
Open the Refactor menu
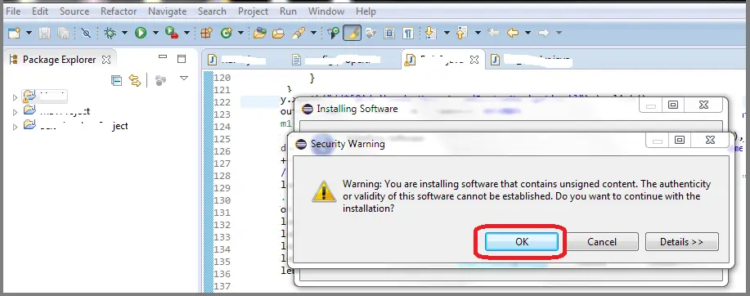coord(119,11)
